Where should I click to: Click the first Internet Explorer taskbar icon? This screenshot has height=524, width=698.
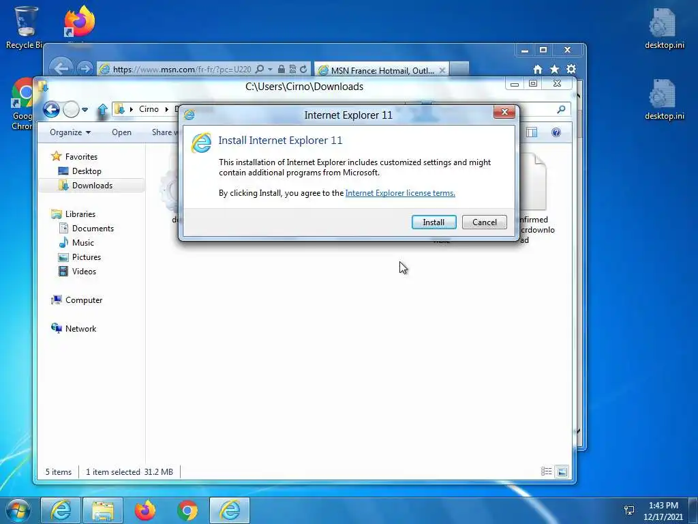61,510
